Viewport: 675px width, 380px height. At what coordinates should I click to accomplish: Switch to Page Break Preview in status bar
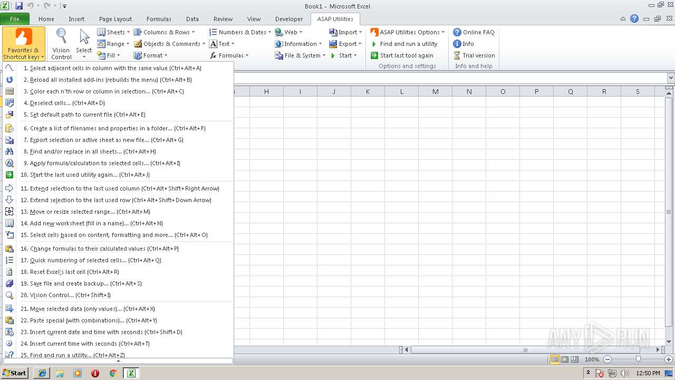tap(575, 359)
